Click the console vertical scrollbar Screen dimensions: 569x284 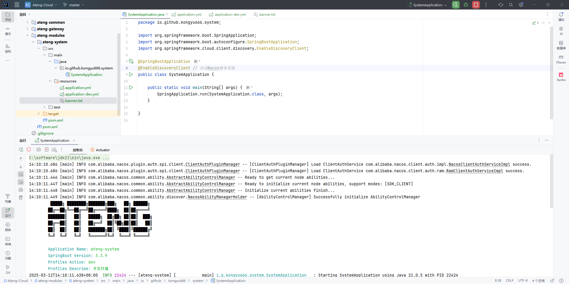tap(551, 181)
